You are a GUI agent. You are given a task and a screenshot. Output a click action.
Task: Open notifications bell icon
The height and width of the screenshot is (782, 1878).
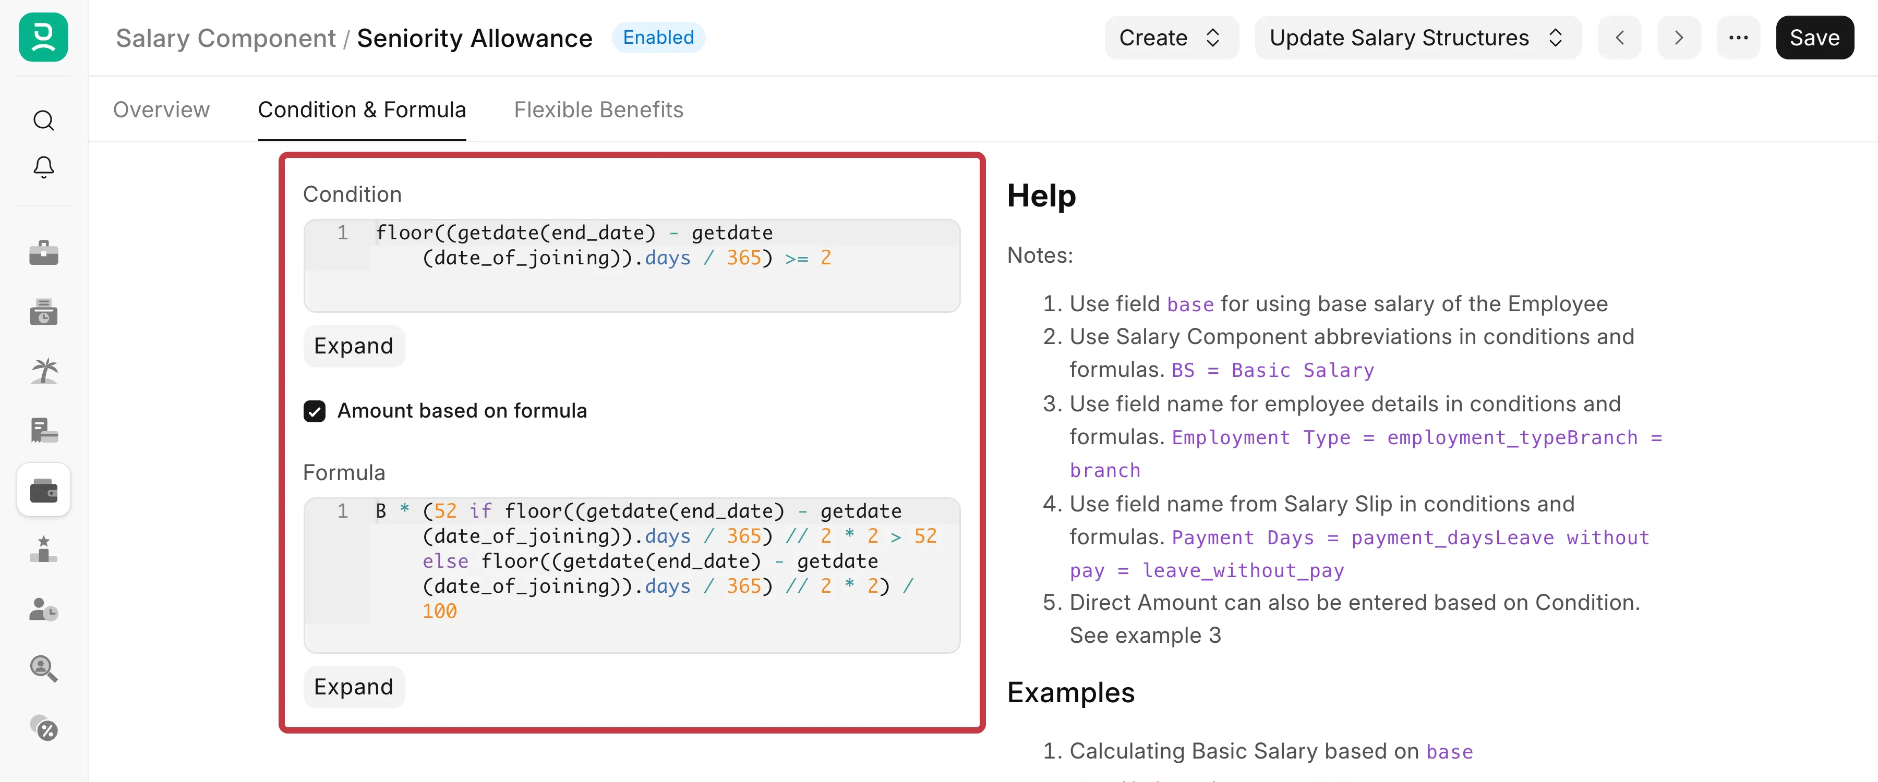[44, 167]
